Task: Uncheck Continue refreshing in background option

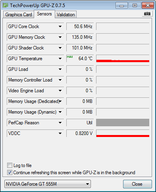Action: point(10,173)
